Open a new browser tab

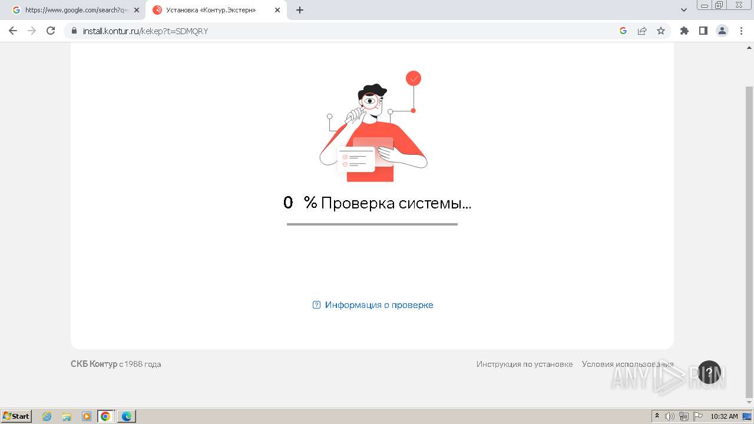pyautogui.click(x=300, y=10)
